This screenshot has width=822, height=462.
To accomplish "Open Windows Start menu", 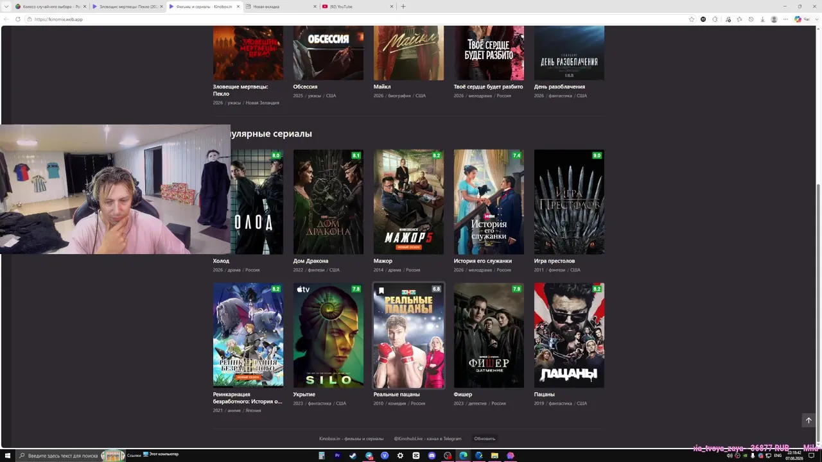I will coord(8,456).
